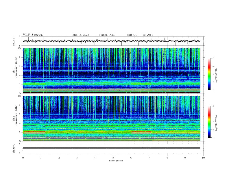Screen dimensions: 229x177
Task: Click the "Time (min)" axis title
Action: tap(116, 161)
